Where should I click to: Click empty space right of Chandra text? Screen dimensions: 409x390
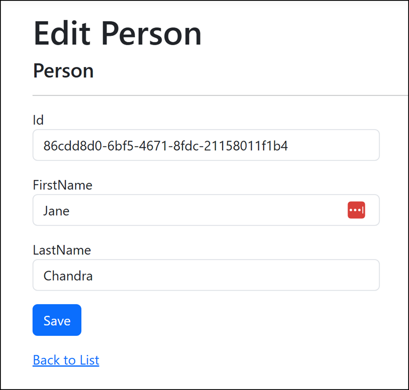click(235, 275)
